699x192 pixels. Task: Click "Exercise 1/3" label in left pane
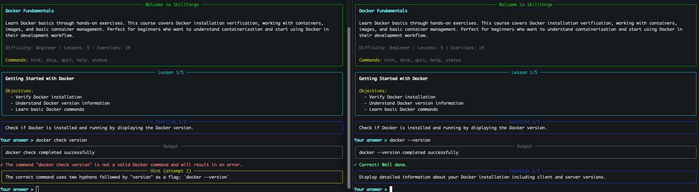[x=171, y=122]
